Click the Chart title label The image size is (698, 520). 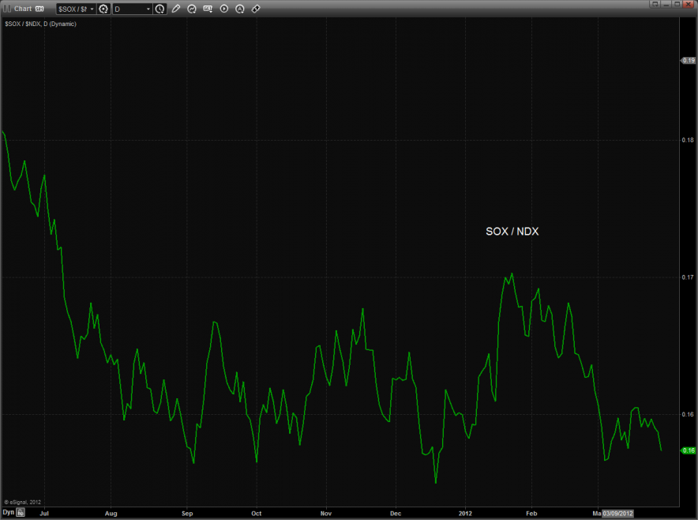pos(23,9)
